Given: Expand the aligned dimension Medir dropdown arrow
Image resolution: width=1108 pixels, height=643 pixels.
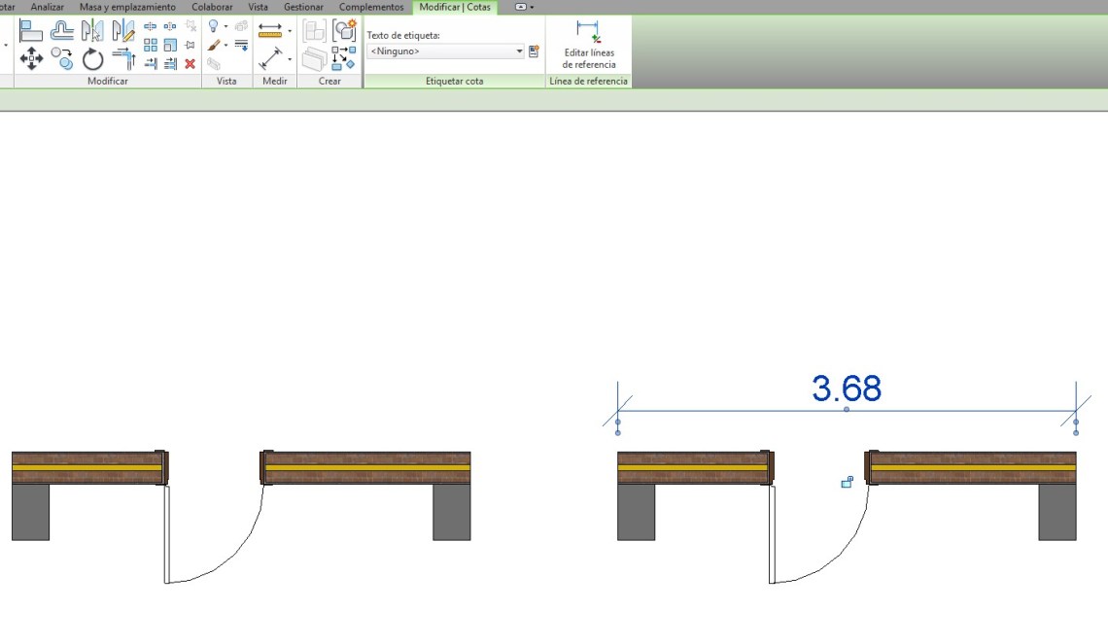Looking at the screenshot, I should 290,31.
